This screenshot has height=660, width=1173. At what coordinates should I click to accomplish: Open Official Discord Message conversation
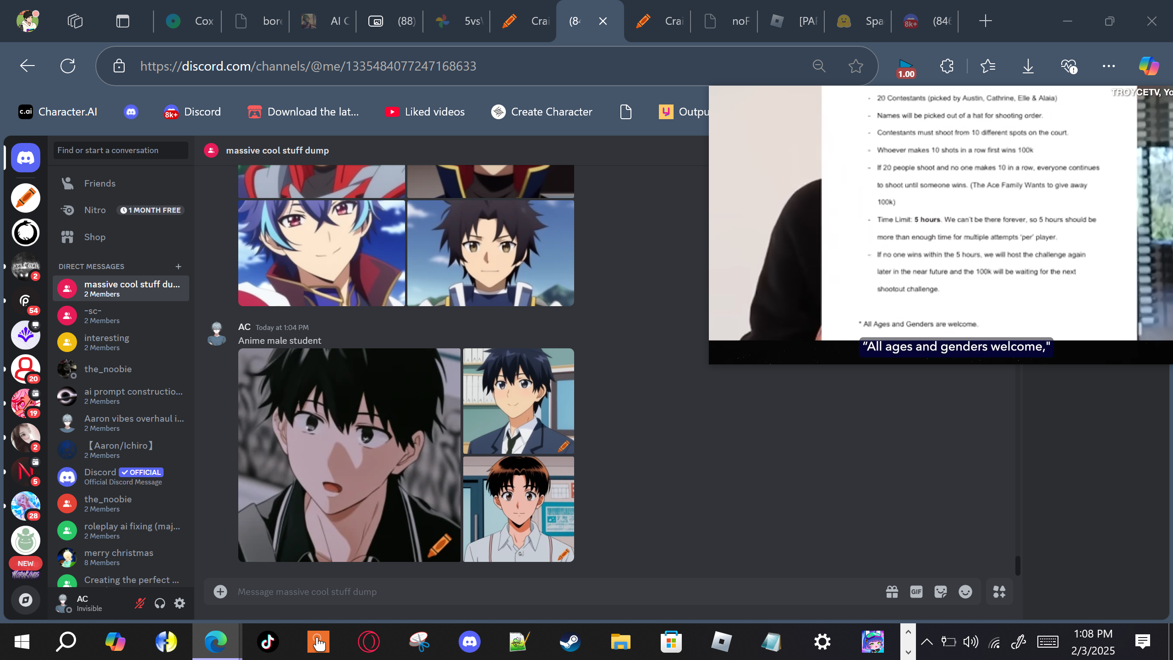tap(121, 477)
